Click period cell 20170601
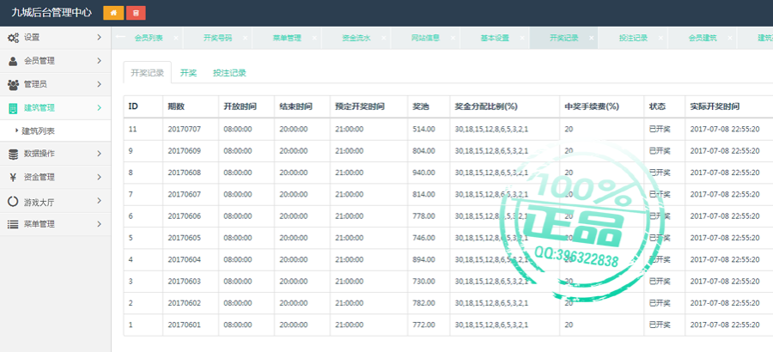This screenshot has height=352, width=773. (x=185, y=325)
